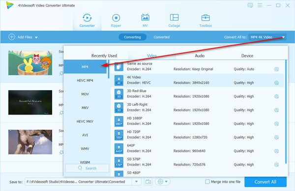
Task: Click the cartoon animals video thumbnail
Action: [x=30, y=63]
